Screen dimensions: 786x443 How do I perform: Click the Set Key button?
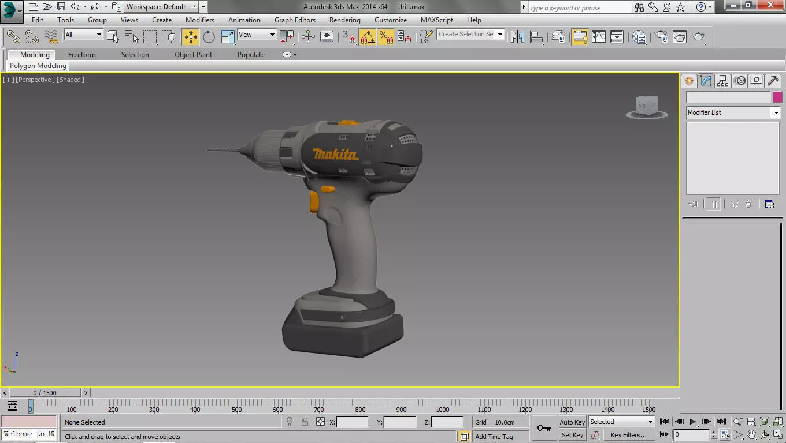572,435
